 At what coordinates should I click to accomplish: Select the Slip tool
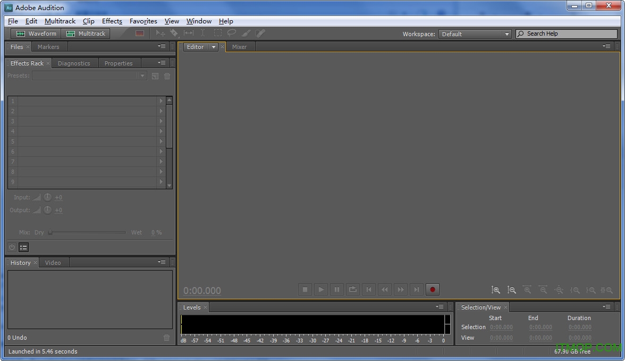pyautogui.click(x=189, y=33)
